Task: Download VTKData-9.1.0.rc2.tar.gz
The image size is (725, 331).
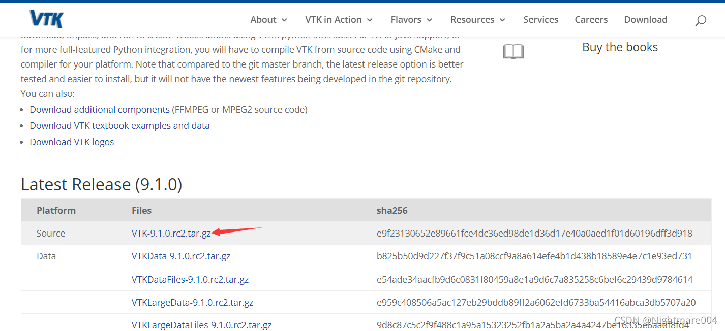Action: pos(181,256)
